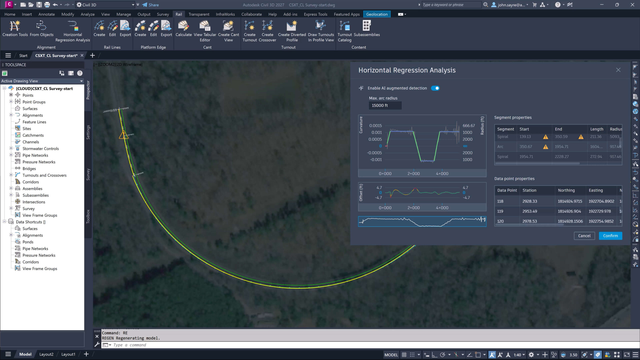Close the Horizontal Regression Analysis panel
This screenshot has height=360, width=640.
point(618,70)
